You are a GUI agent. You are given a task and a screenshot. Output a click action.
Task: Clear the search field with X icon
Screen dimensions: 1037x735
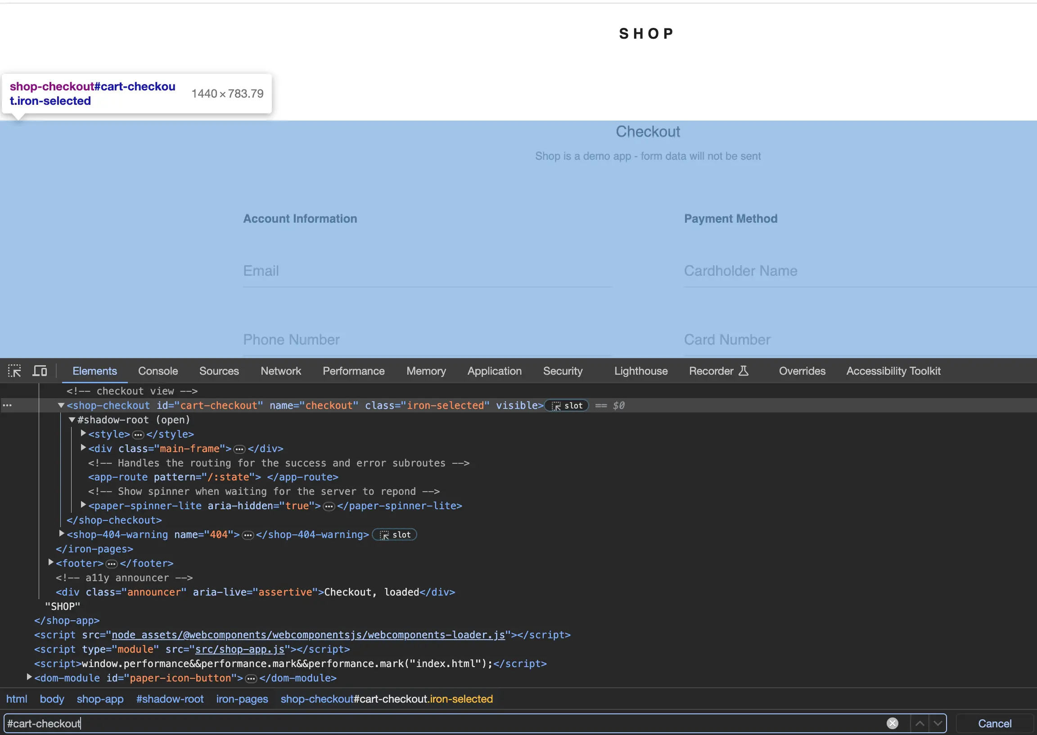point(892,723)
